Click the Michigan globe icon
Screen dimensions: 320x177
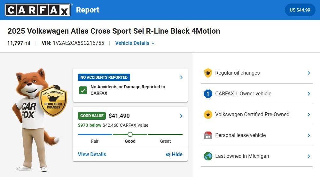(208, 156)
